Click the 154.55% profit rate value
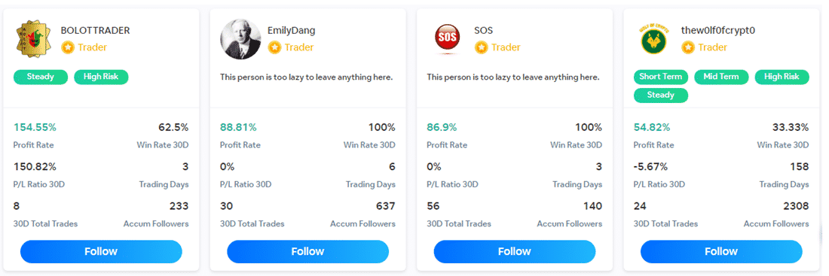 pos(35,127)
